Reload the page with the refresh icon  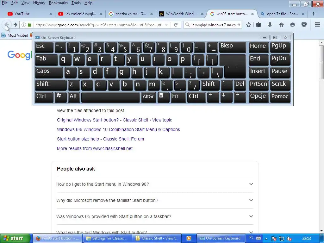pyautogui.click(x=176, y=25)
